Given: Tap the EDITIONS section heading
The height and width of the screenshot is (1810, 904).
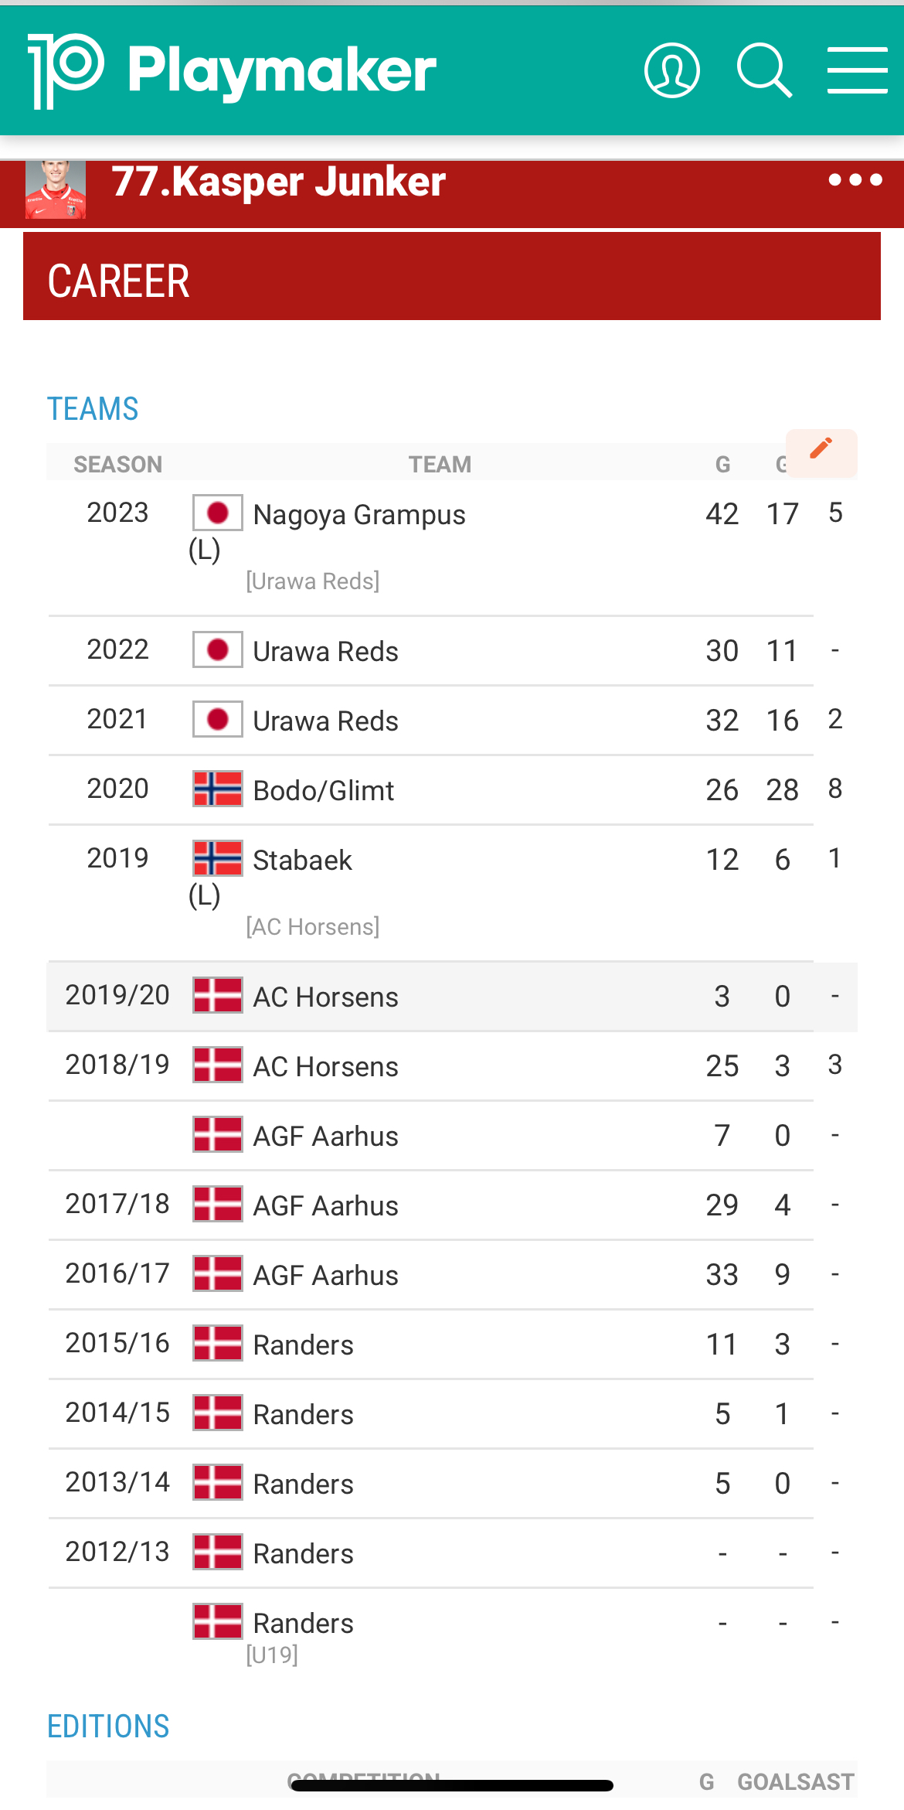Looking at the screenshot, I should tap(108, 1726).
